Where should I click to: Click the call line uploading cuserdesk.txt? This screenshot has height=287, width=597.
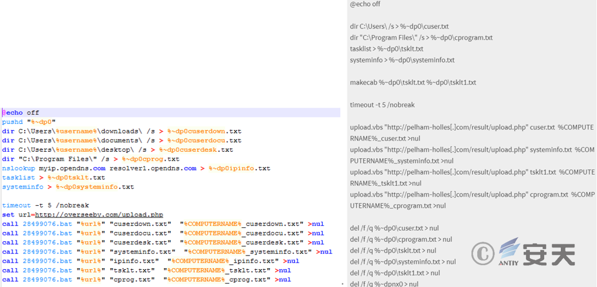tap(162, 242)
